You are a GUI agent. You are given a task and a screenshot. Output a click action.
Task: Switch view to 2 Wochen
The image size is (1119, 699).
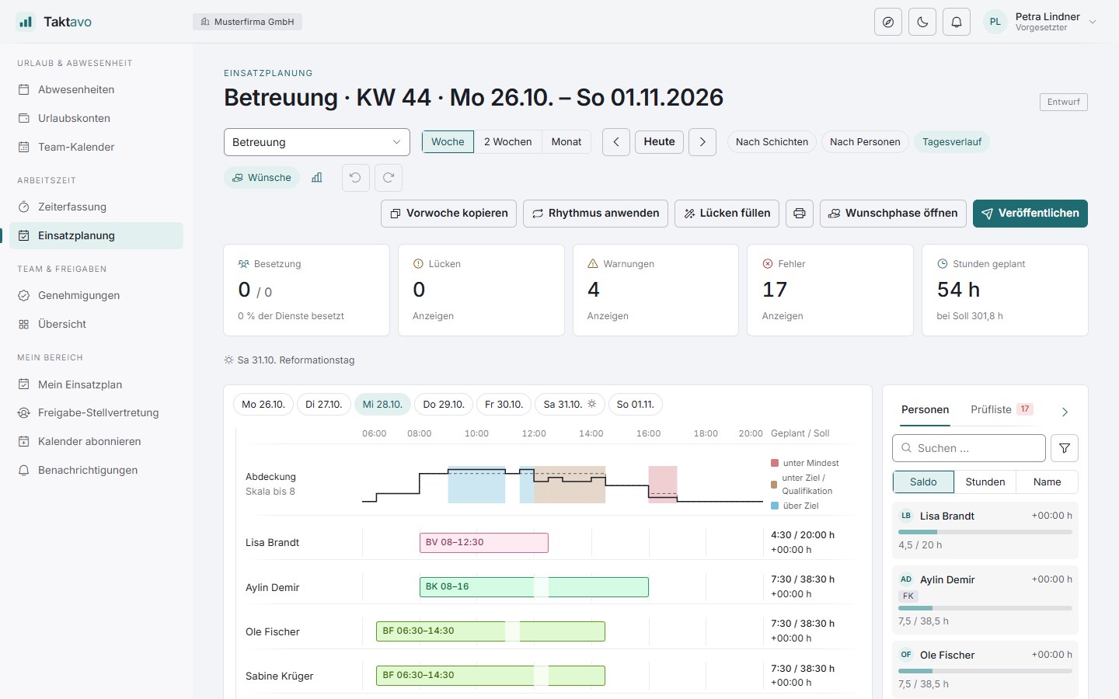[507, 142]
